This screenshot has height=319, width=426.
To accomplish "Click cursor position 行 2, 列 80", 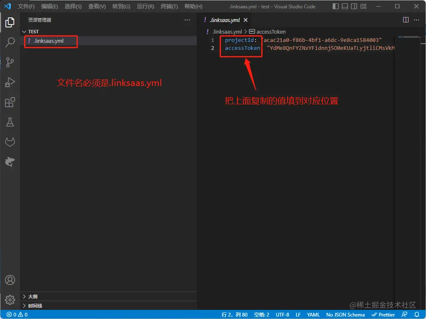I will click(235, 314).
